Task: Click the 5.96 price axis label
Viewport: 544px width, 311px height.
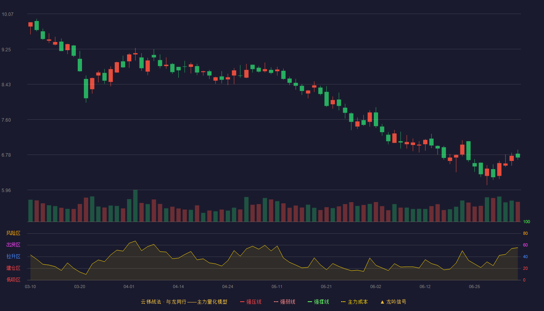Action: pos(6,190)
